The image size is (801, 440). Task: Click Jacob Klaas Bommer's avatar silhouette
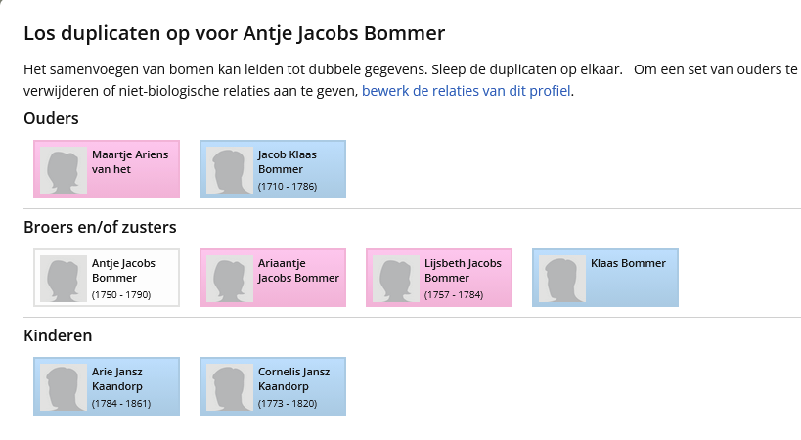click(x=230, y=170)
